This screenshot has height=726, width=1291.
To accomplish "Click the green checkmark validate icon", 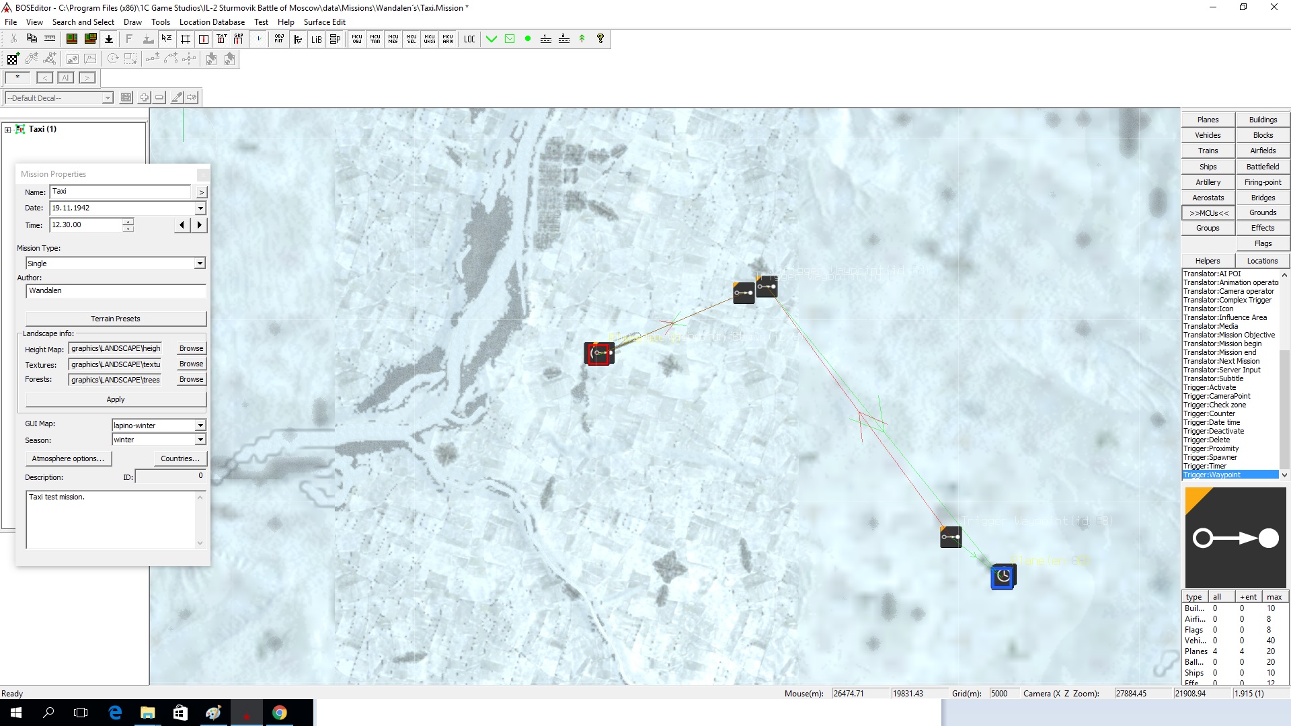I will pyautogui.click(x=492, y=39).
